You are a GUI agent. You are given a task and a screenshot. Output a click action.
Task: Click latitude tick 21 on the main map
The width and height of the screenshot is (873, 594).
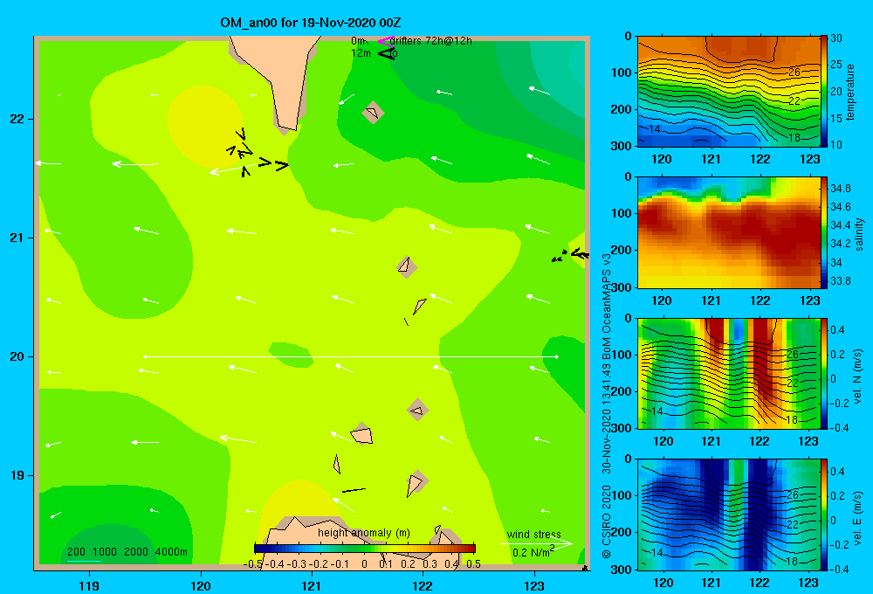pyautogui.click(x=17, y=238)
